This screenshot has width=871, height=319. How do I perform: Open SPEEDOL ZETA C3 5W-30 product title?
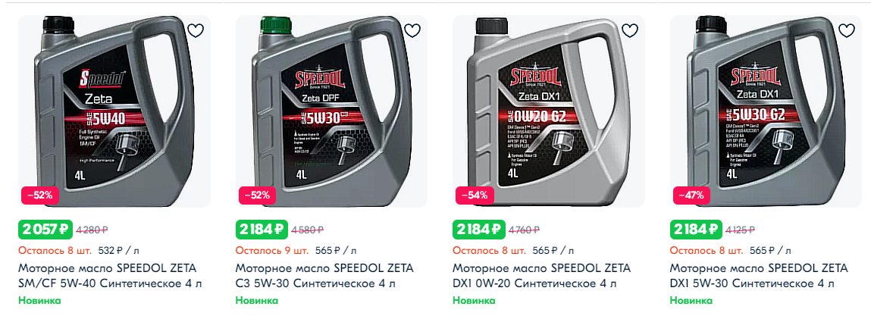(325, 277)
